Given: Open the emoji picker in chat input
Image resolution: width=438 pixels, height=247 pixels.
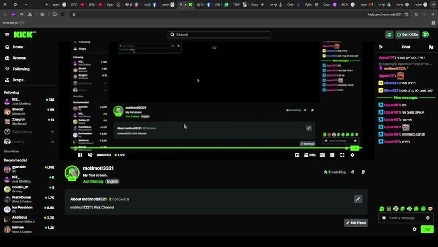Looking at the screenshot, I should [x=428, y=218].
